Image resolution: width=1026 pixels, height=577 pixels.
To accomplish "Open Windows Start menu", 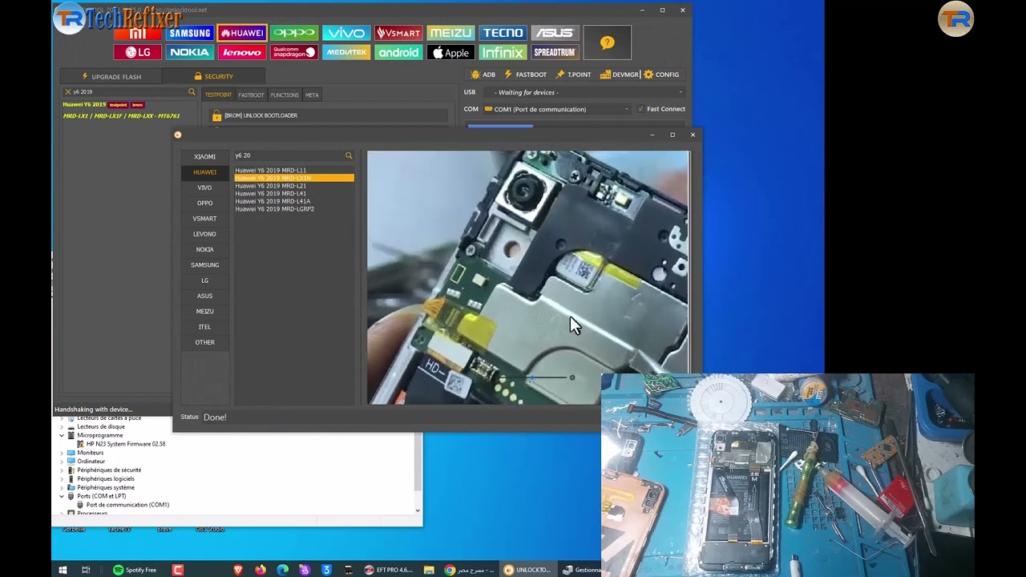I will 63,570.
